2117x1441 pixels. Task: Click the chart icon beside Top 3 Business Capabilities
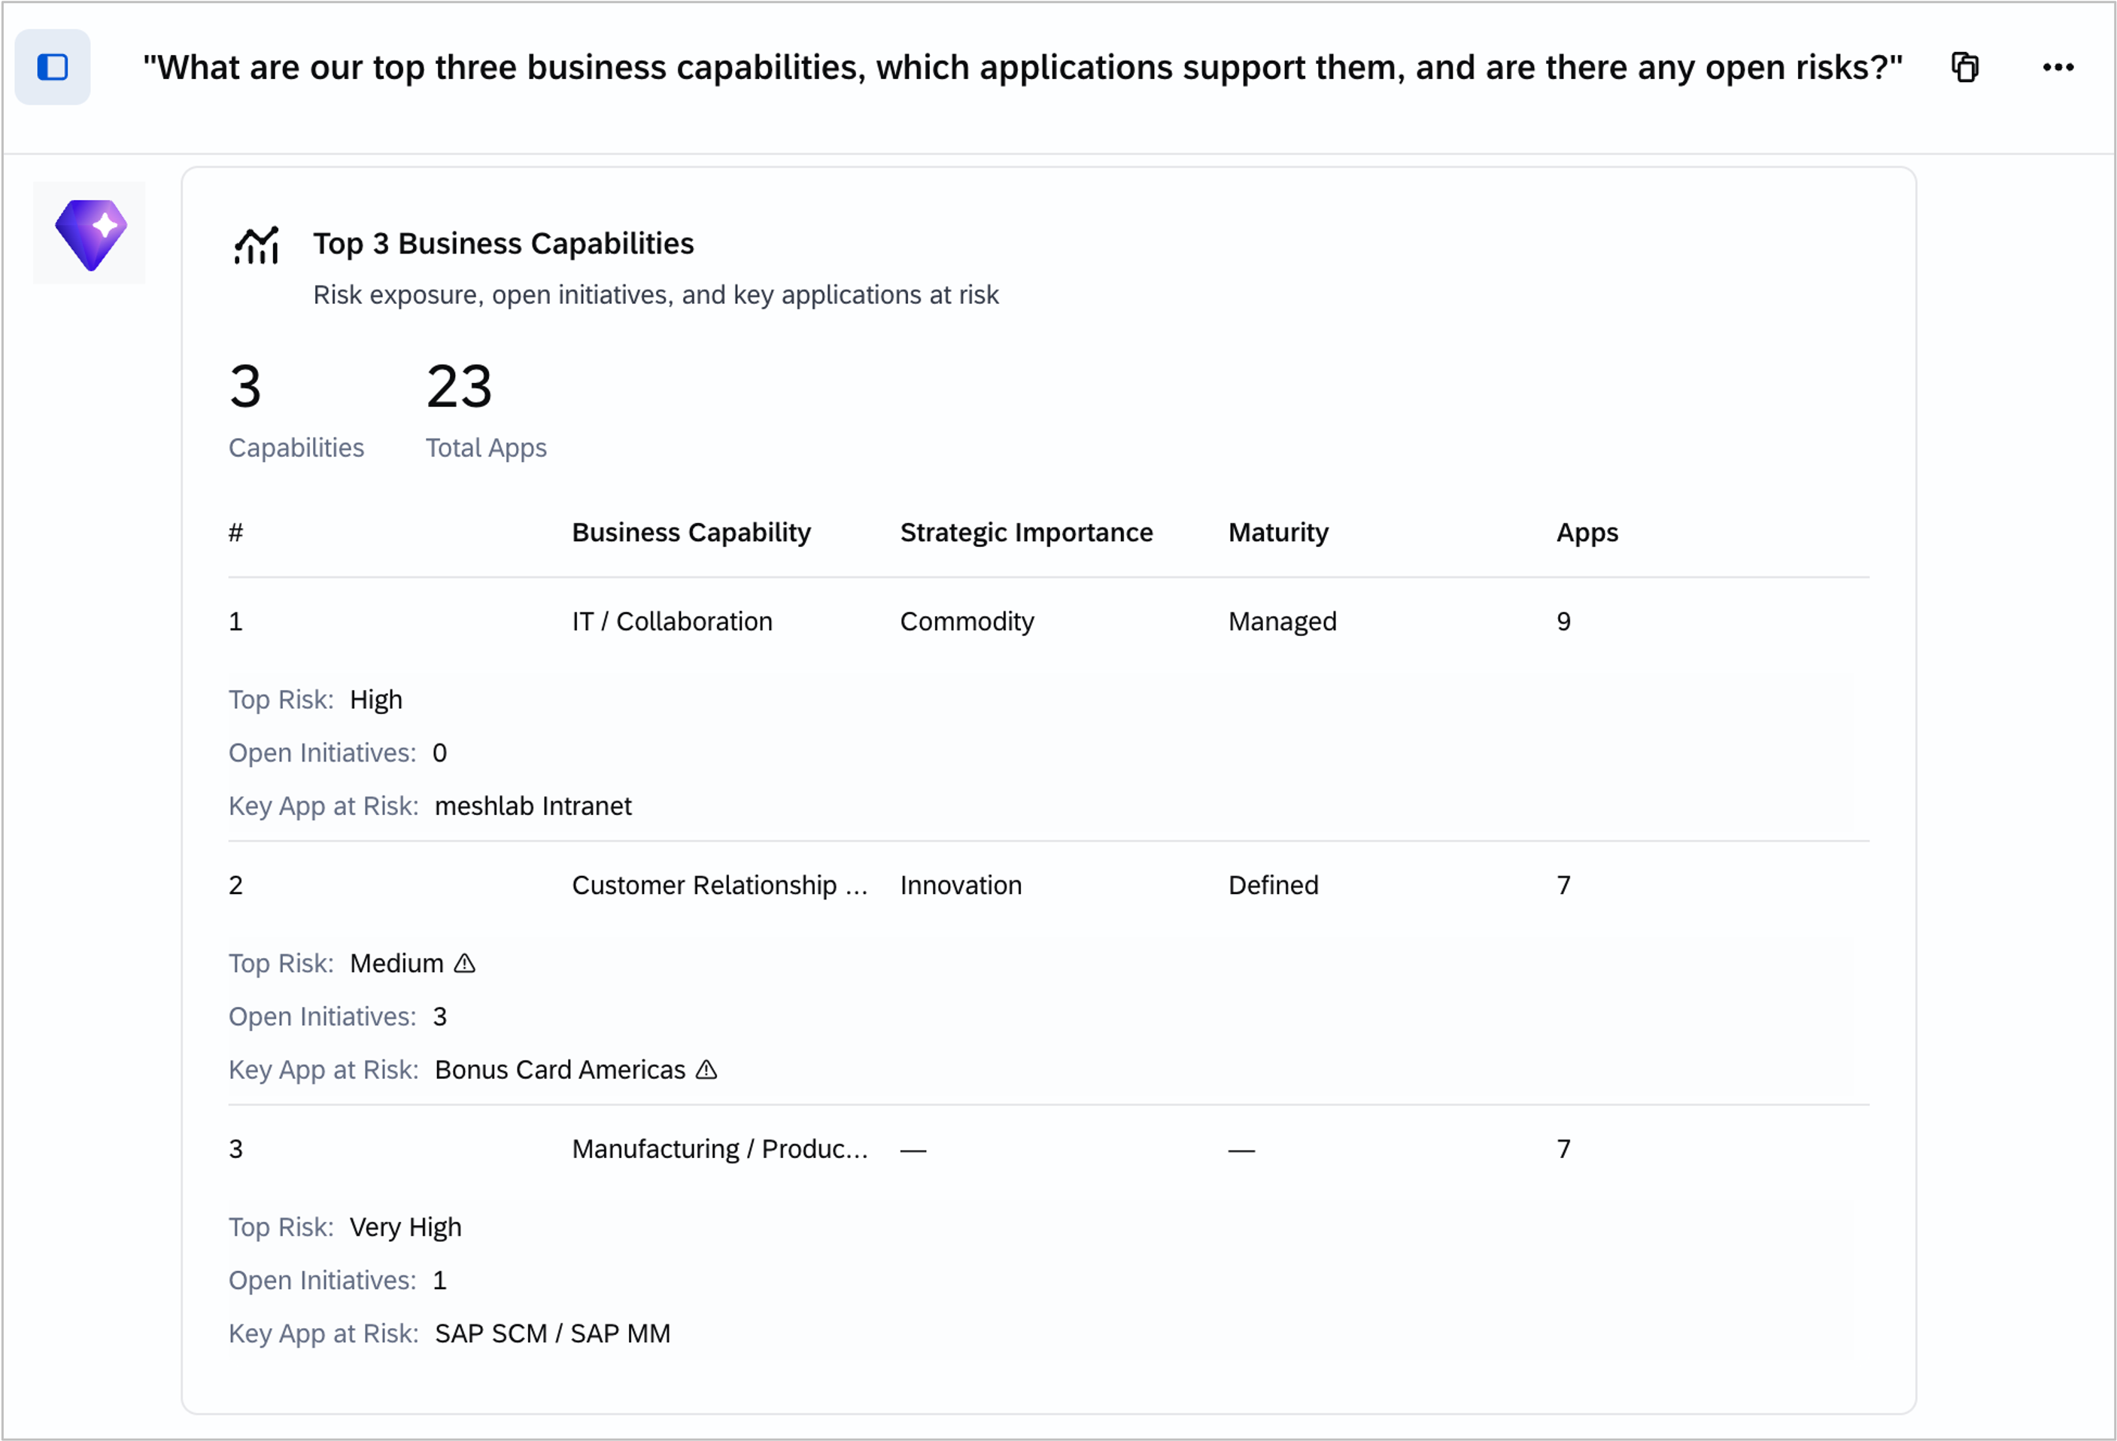click(257, 245)
